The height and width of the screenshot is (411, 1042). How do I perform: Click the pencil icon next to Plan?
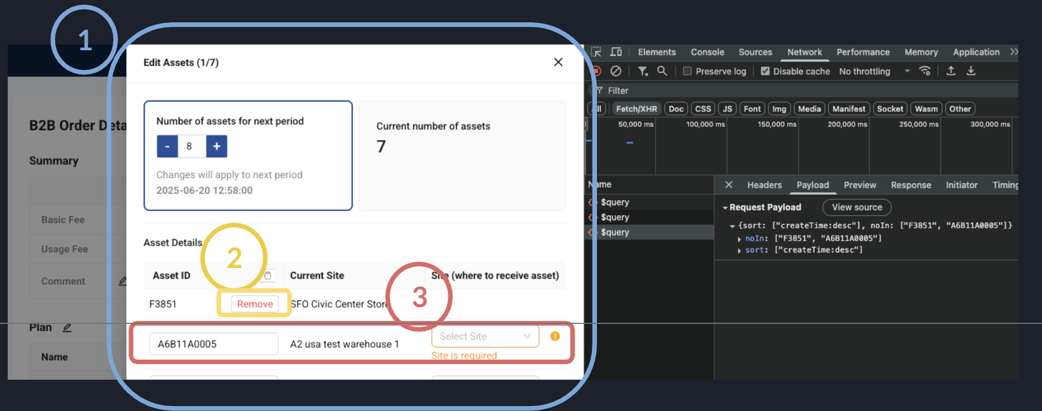click(67, 328)
